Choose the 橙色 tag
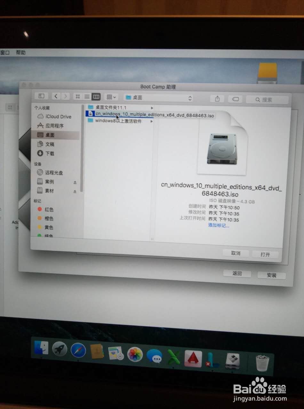 pos(45,218)
